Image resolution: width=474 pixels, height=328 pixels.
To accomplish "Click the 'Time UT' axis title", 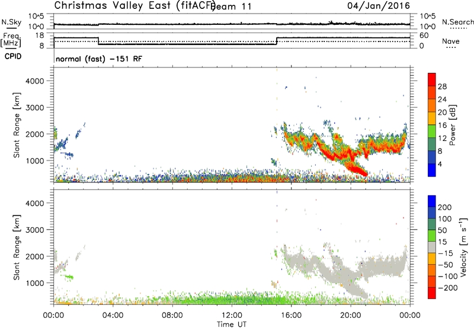I will click(x=232, y=324).
